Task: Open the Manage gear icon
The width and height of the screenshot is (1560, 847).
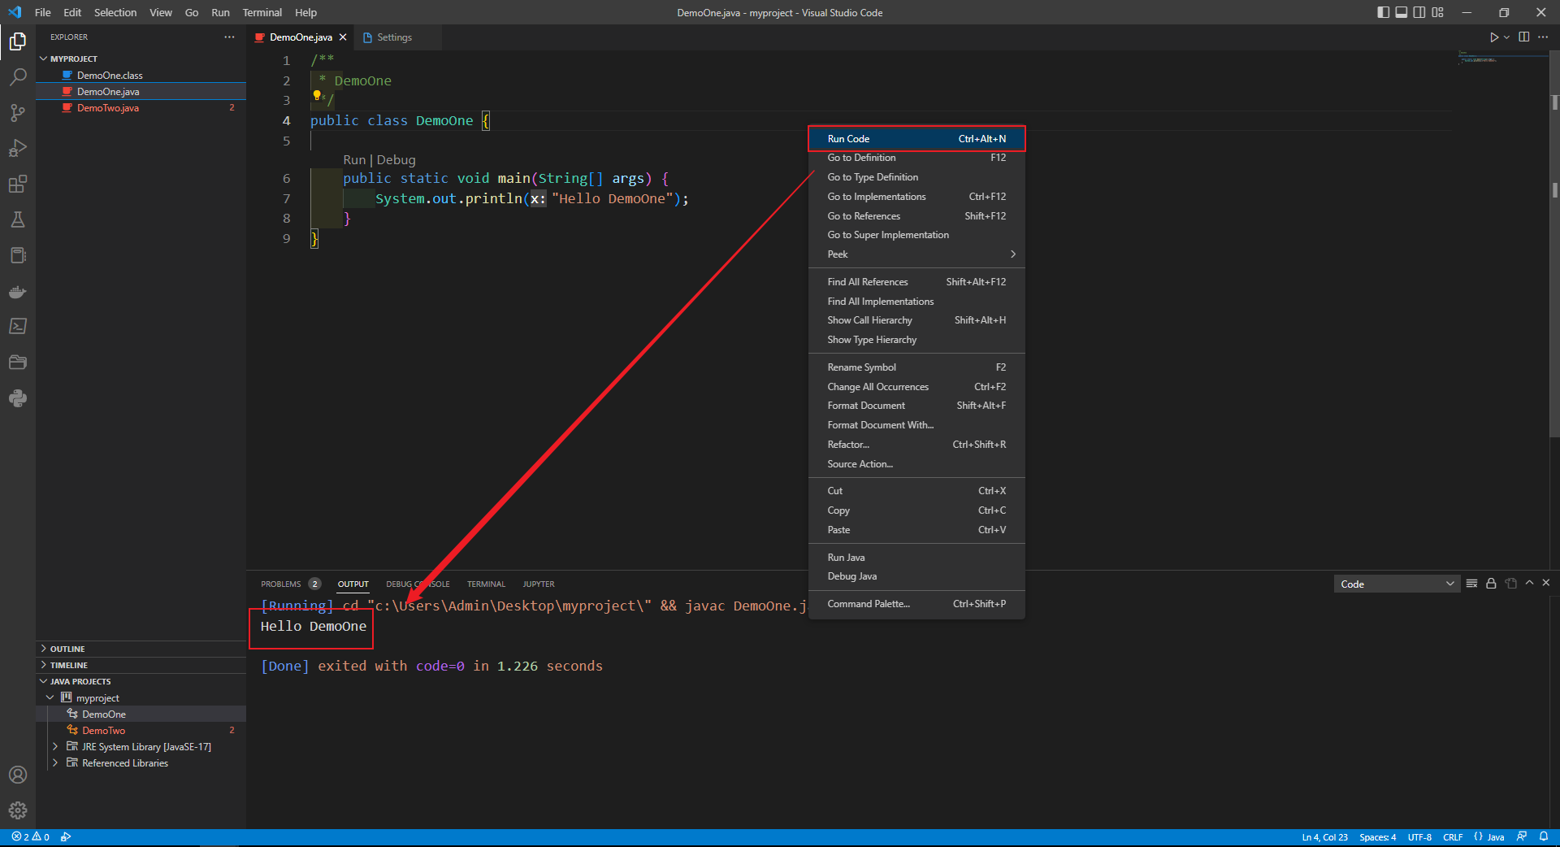Action: pos(18,810)
